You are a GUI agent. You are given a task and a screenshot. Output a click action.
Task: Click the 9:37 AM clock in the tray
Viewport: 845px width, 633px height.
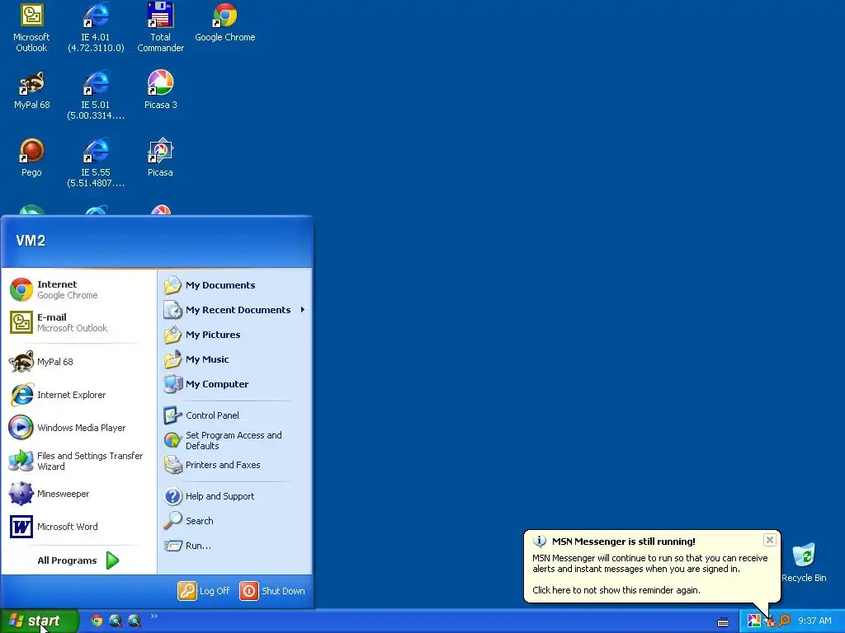click(x=814, y=621)
